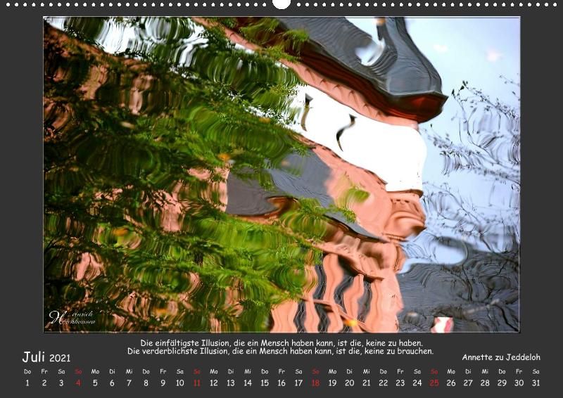
Task: Select day 20 in the calendar row
Action: pyautogui.click(x=349, y=383)
